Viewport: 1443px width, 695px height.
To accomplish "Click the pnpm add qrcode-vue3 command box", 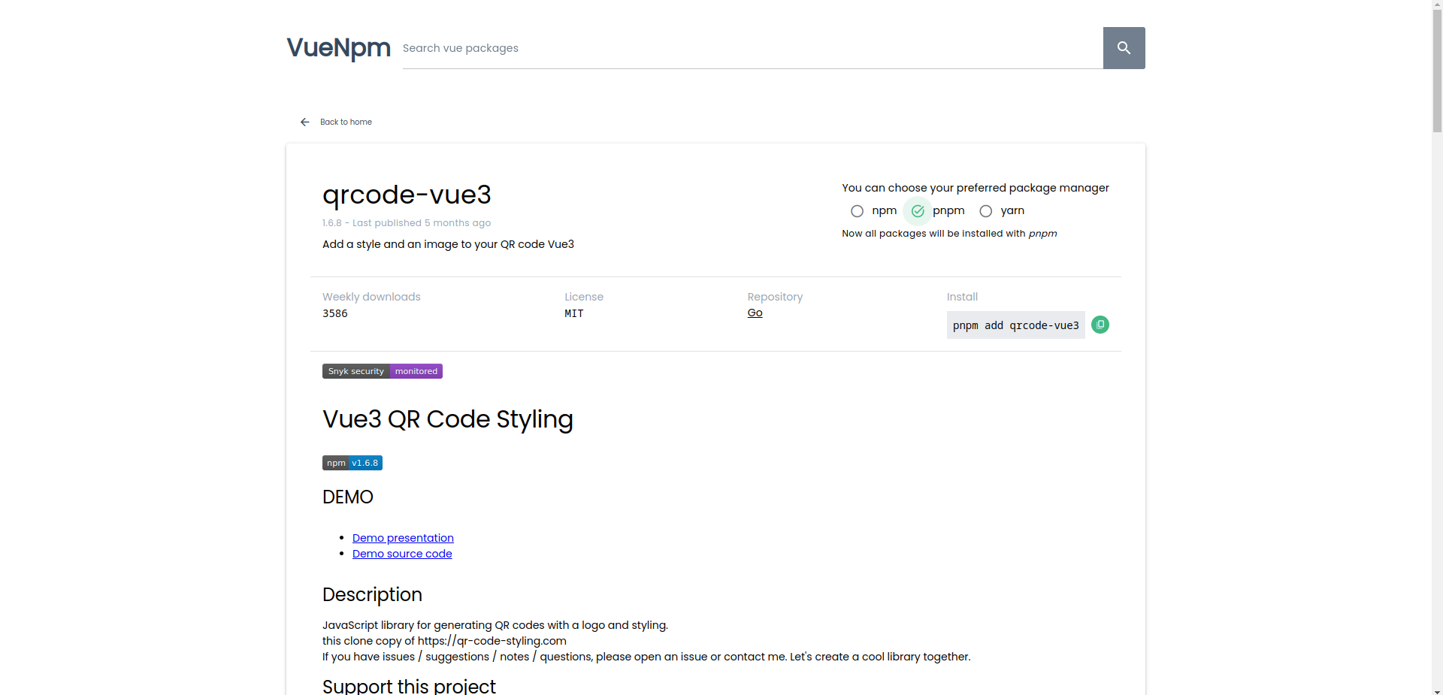I will (1015, 325).
